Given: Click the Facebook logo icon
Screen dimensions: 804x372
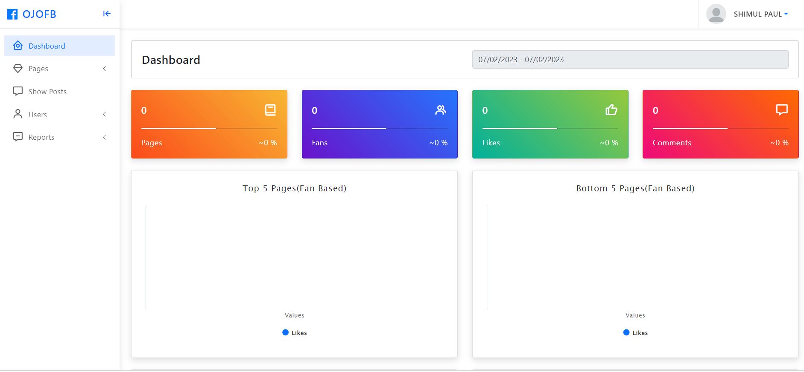Looking at the screenshot, I should (x=12, y=14).
